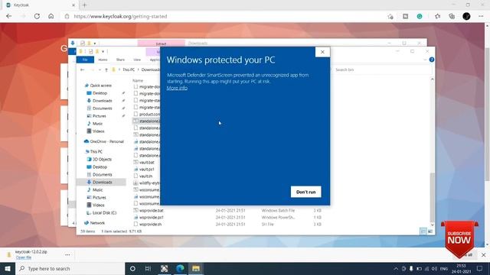The image size is (490, 275).
Task: Open Downloads under Quick access
Action: (x=102, y=101)
